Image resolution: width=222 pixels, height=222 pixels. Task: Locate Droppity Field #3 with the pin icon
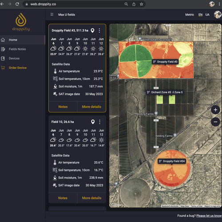(92, 31)
